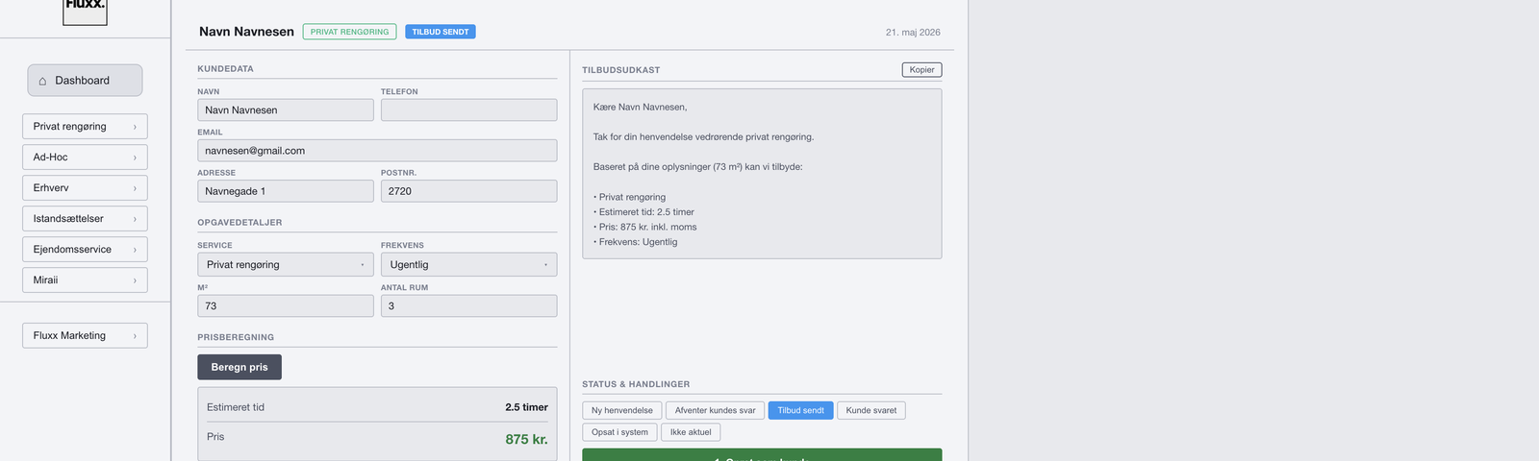Set status to Ny henvendelse
1539x461 pixels.
[x=621, y=410]
